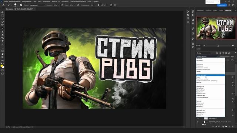Open the workspace switcher icon
This screenshot has width=237, height=133.
pos(233,5)
